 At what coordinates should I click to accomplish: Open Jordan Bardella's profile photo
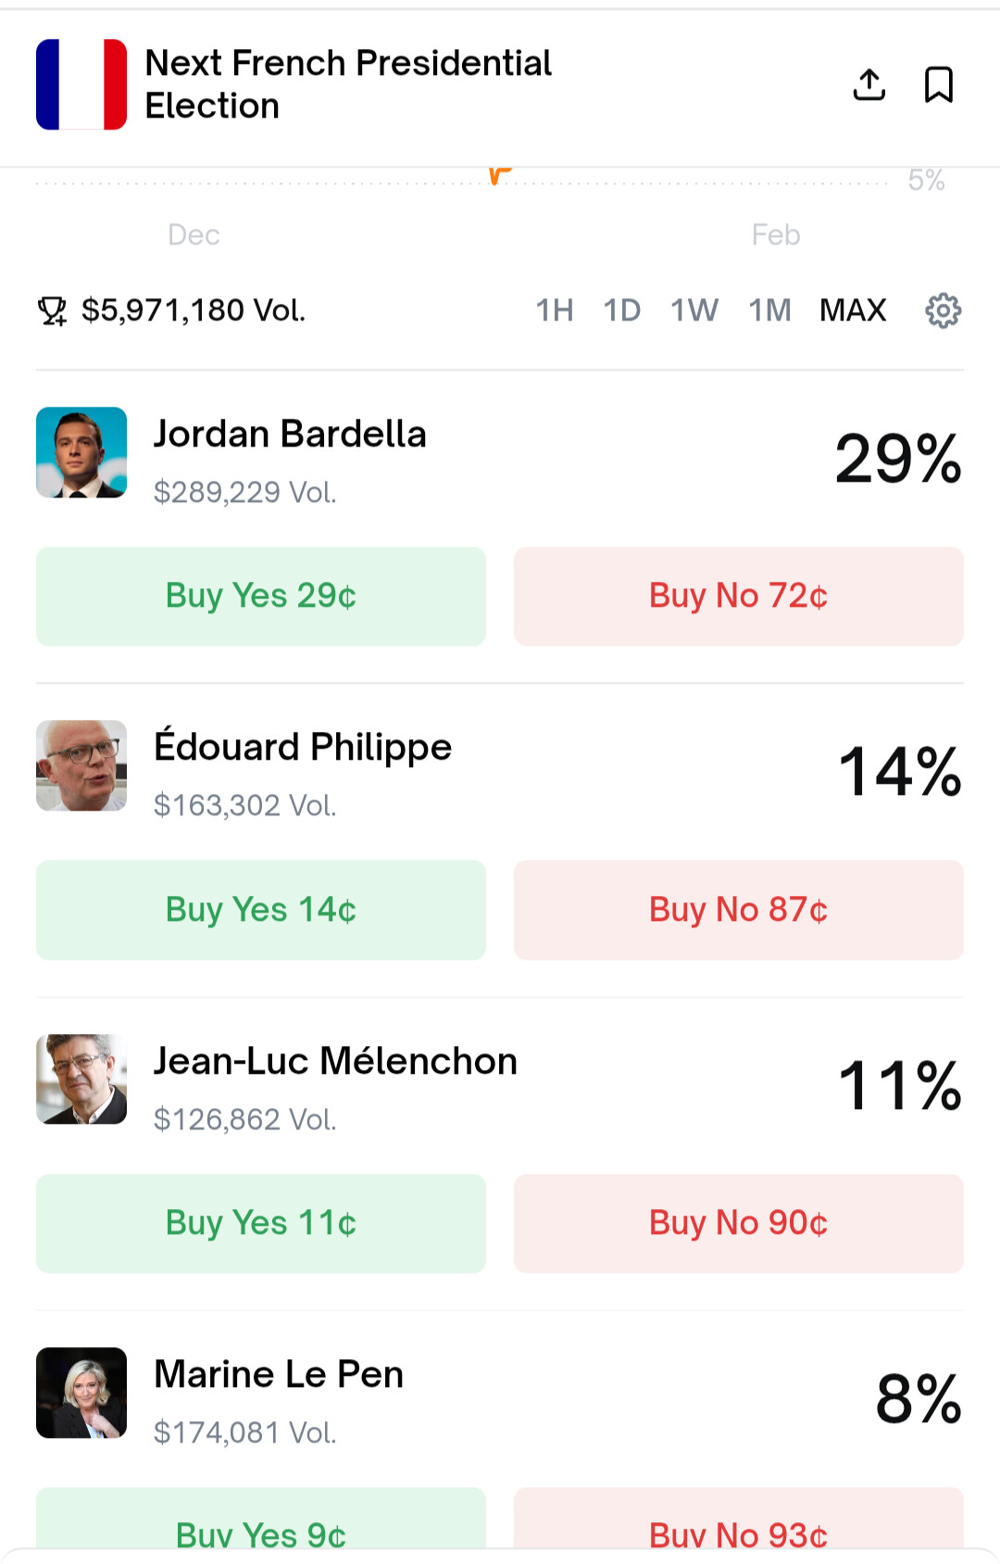coord(81,452)
